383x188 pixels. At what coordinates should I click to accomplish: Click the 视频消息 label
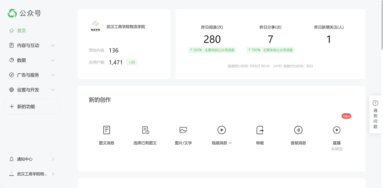(220, 143)
